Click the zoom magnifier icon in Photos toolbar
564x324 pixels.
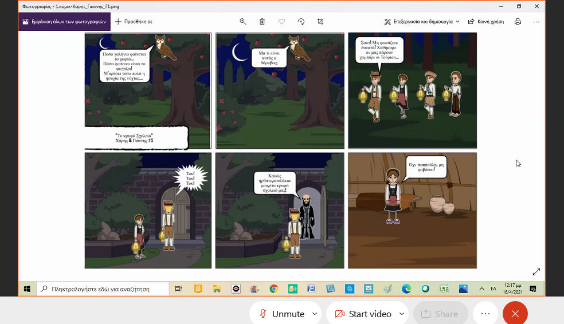click(243, 21)
